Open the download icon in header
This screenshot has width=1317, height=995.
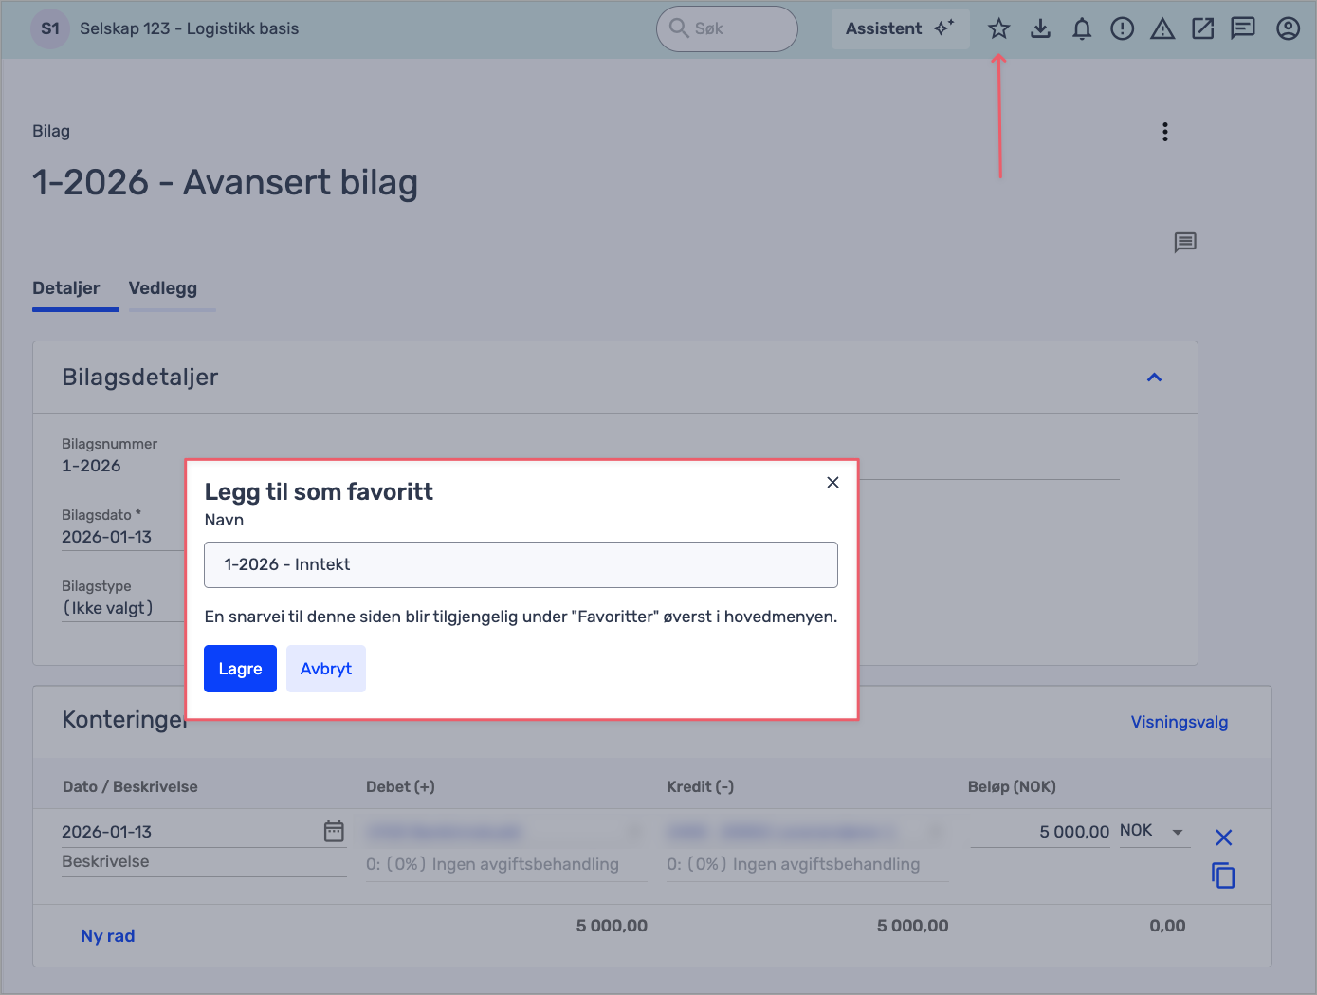(1040, 28)
